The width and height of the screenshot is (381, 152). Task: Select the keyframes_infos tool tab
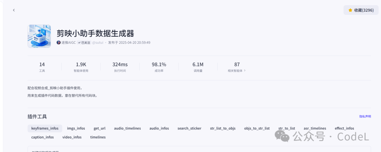coord(45,128)
